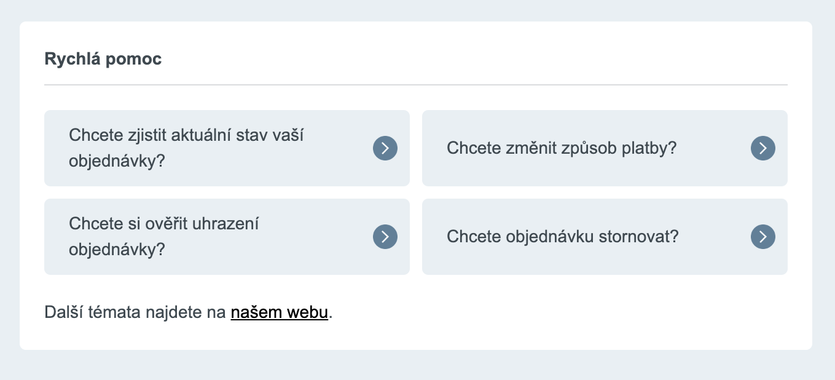The image size is (835, 380).
Task: Click the 'Rychlá pomoc' heading
Action: coord(103,58)
